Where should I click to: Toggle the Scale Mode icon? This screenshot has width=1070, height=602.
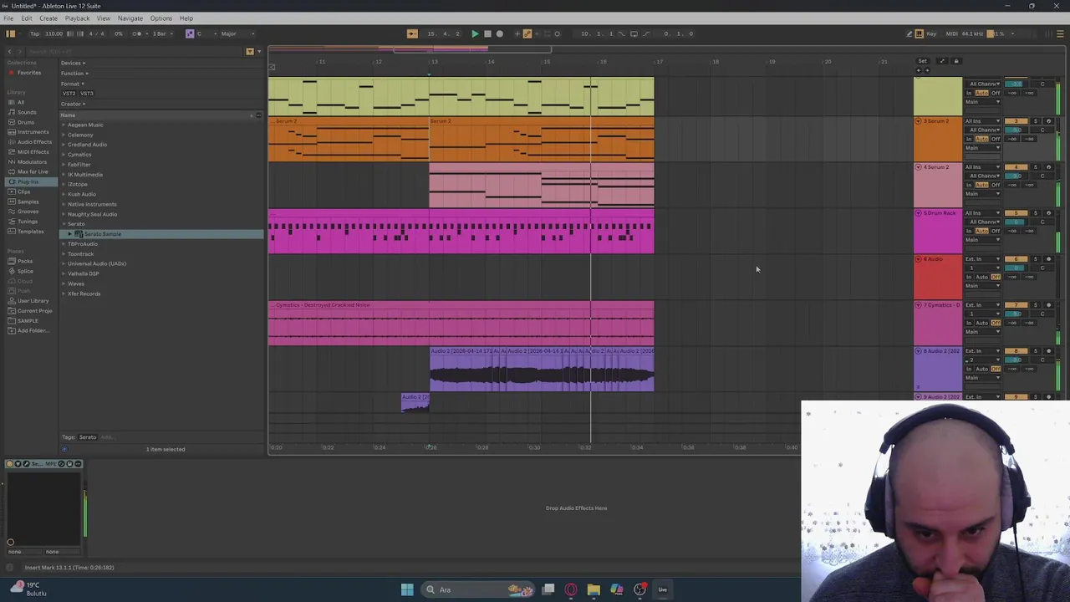pos(190,33)
